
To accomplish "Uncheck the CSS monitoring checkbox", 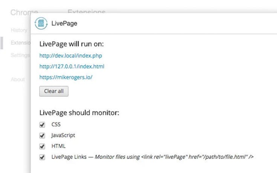I will (x=42, y=125).
